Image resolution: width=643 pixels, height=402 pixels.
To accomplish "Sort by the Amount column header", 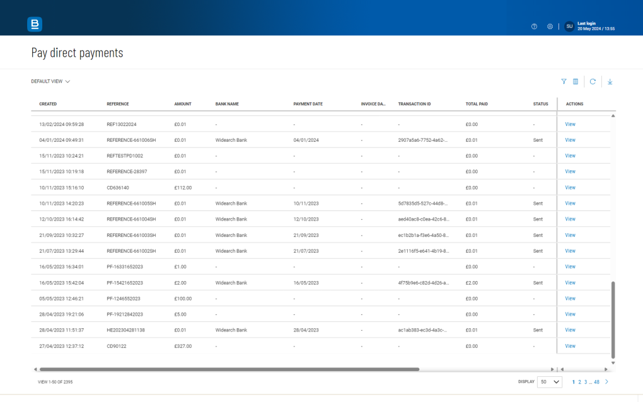I will tap(183, 104).
